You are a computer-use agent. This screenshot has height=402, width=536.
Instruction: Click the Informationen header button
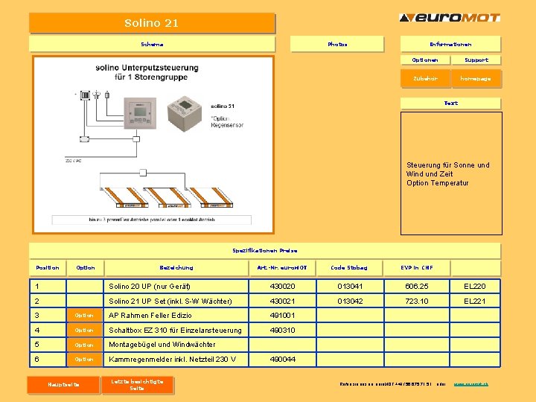pos(450,44)
